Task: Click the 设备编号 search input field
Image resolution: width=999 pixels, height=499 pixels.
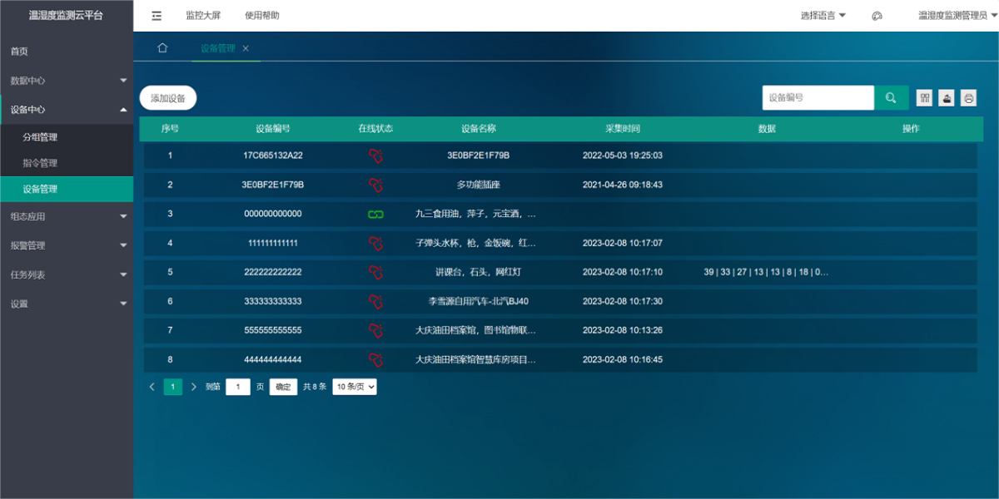Action: coord(818,97)
